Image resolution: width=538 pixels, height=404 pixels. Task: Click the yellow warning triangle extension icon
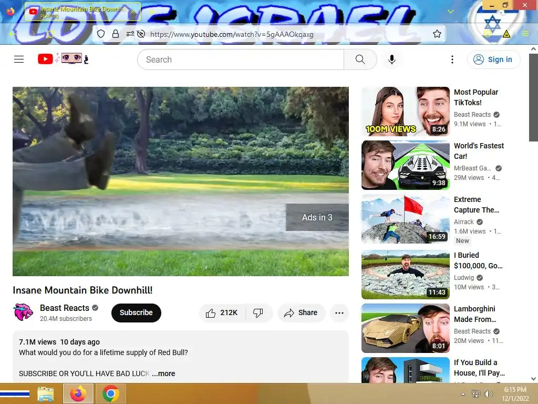coord(506,34)
